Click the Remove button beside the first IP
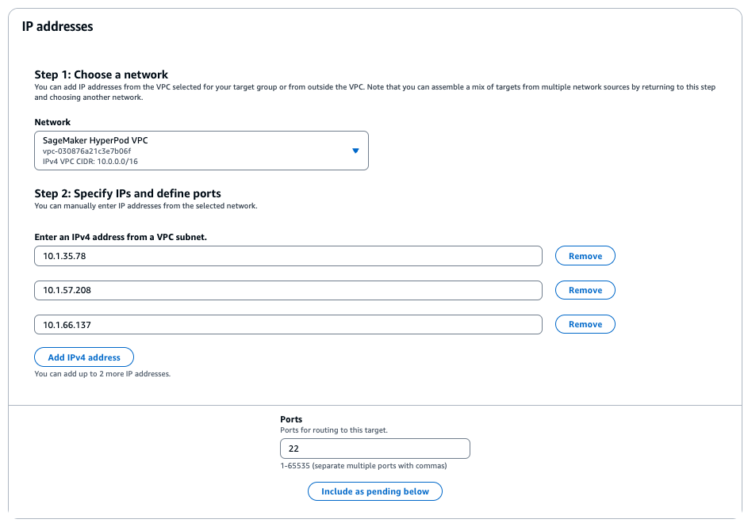 (585, 255)
